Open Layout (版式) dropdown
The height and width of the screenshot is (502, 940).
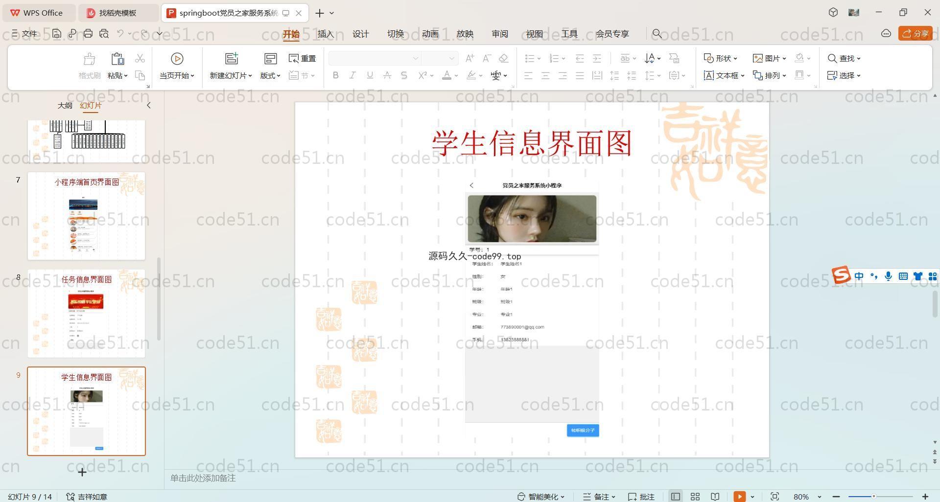270,75
